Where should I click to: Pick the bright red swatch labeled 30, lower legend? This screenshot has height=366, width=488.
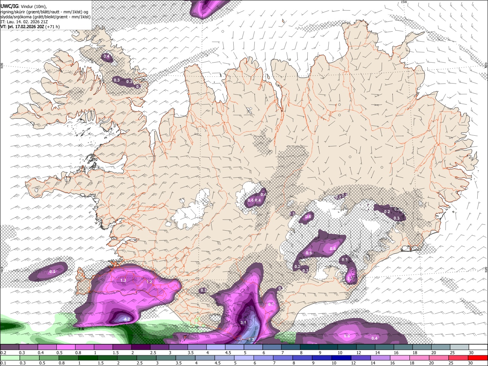point(478,358)
